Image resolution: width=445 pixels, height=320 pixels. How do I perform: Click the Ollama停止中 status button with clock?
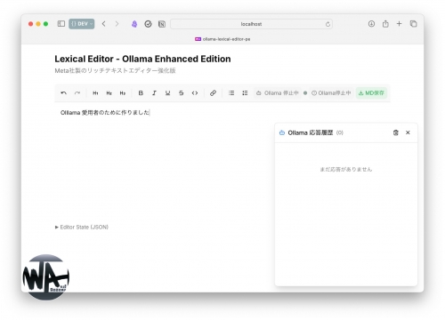(x=331, y=93)
